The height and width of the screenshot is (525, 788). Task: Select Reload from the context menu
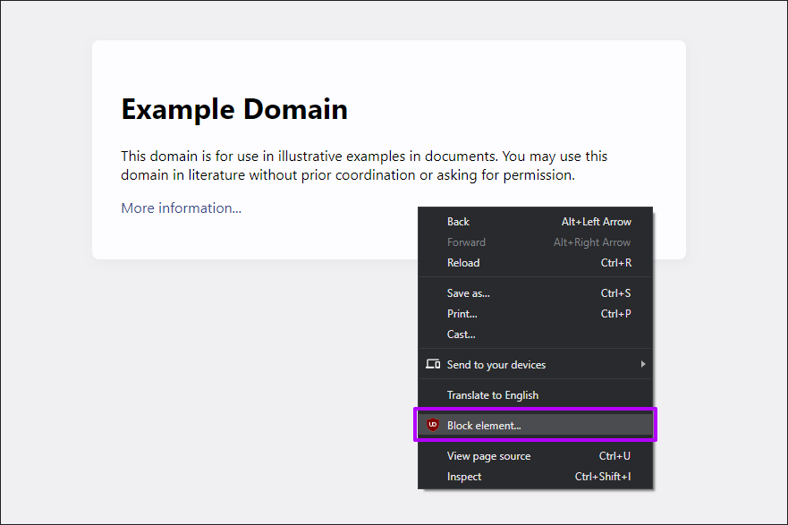click(x=463, y=262)
